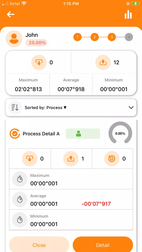The width and height of the screenshot is (142, 252).
Task: Tap John's profile avatar
Action: (x=14, y=39)
